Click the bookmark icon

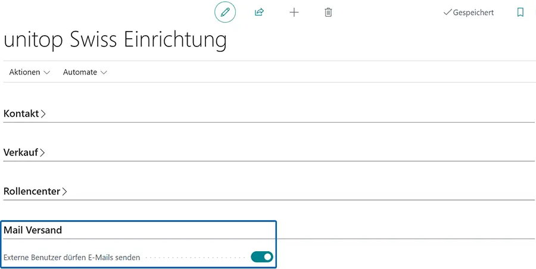pos(521,12)
